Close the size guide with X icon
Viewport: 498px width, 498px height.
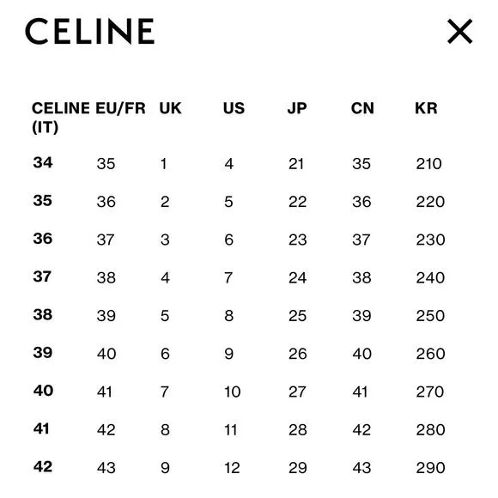459,31
